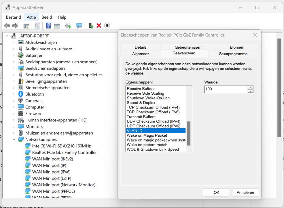Click the show/hide action pane toolbar icon
This screenshot has height=208, width=284.
[57, 26]
